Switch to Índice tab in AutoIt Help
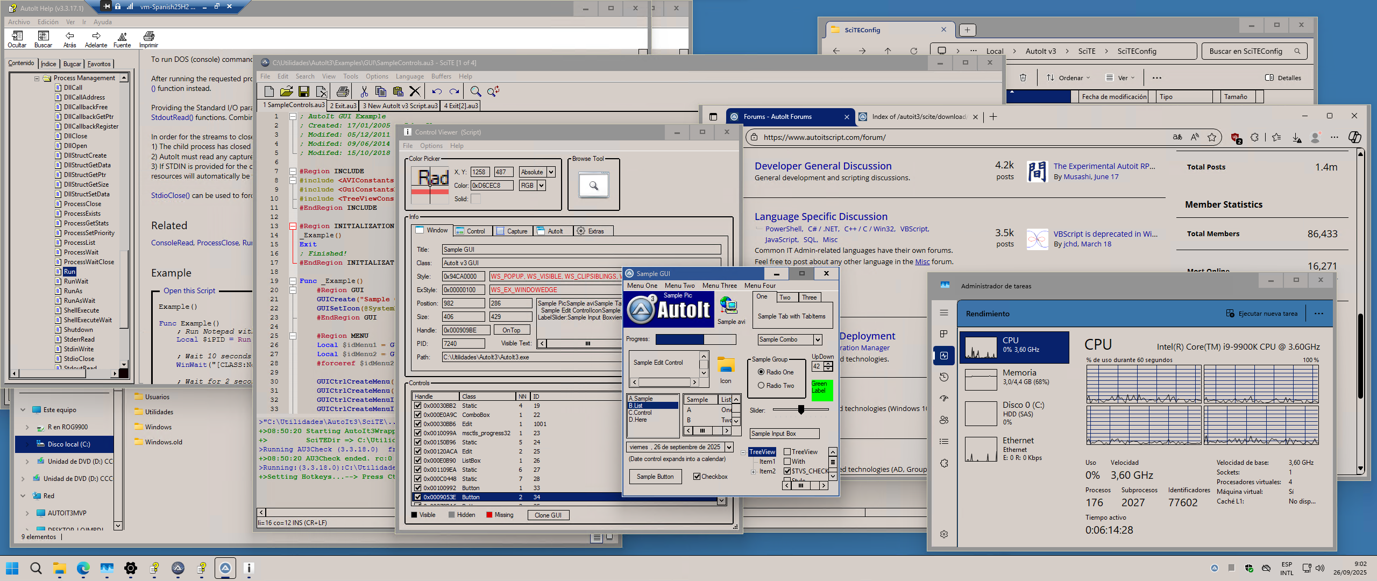 pyautogui.click(x=48, y=64)
